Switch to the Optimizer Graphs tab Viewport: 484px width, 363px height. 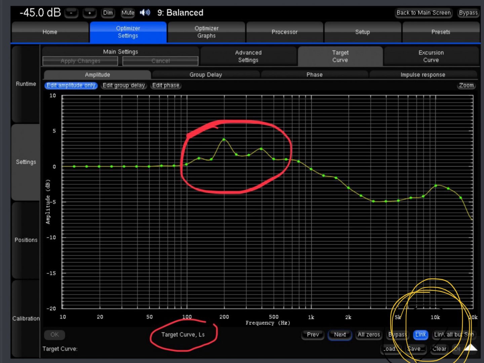pos(206,32)
